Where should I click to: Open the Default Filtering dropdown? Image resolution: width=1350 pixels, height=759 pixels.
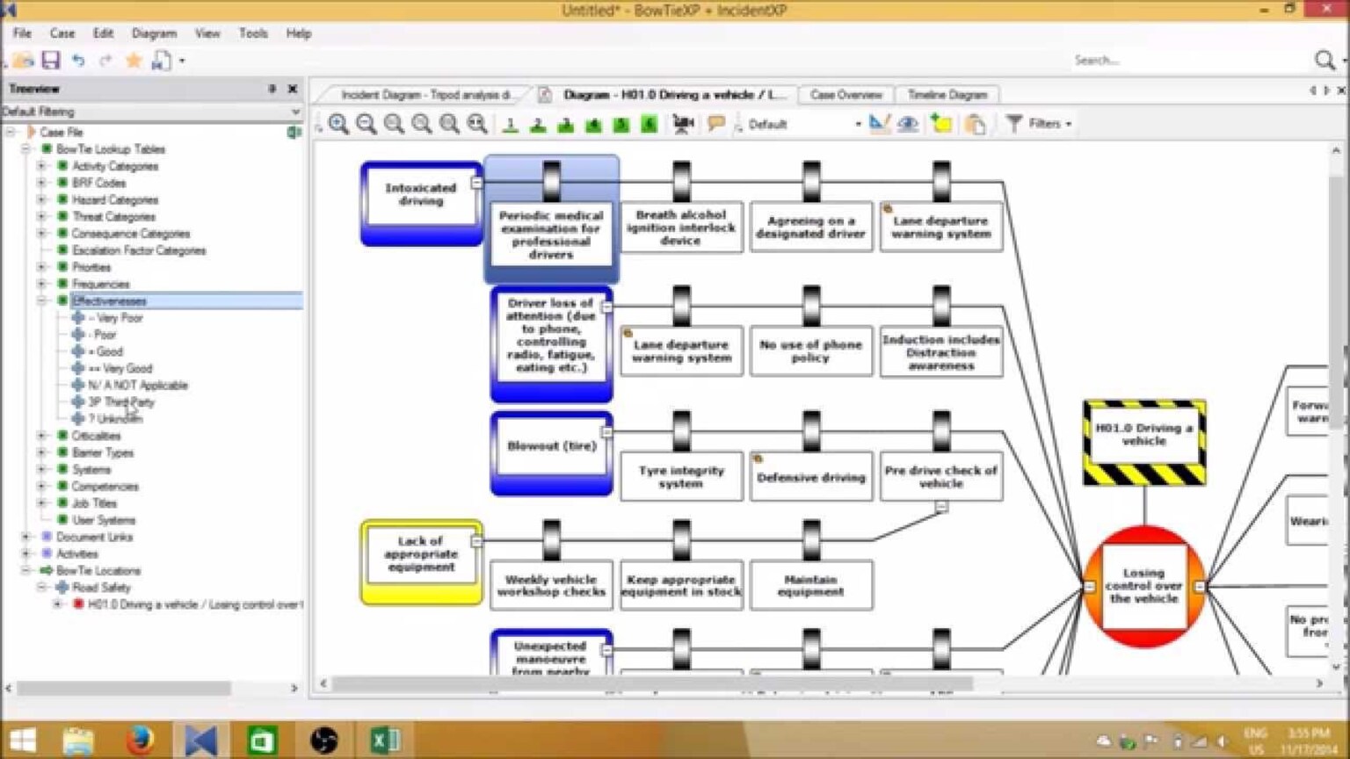click(x=294, y=112)
